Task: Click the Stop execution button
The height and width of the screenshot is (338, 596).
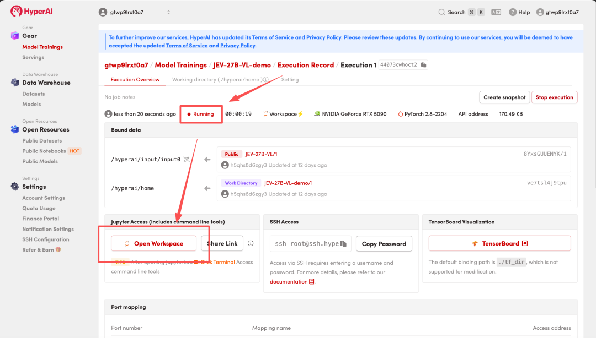Action: (554, 97)
